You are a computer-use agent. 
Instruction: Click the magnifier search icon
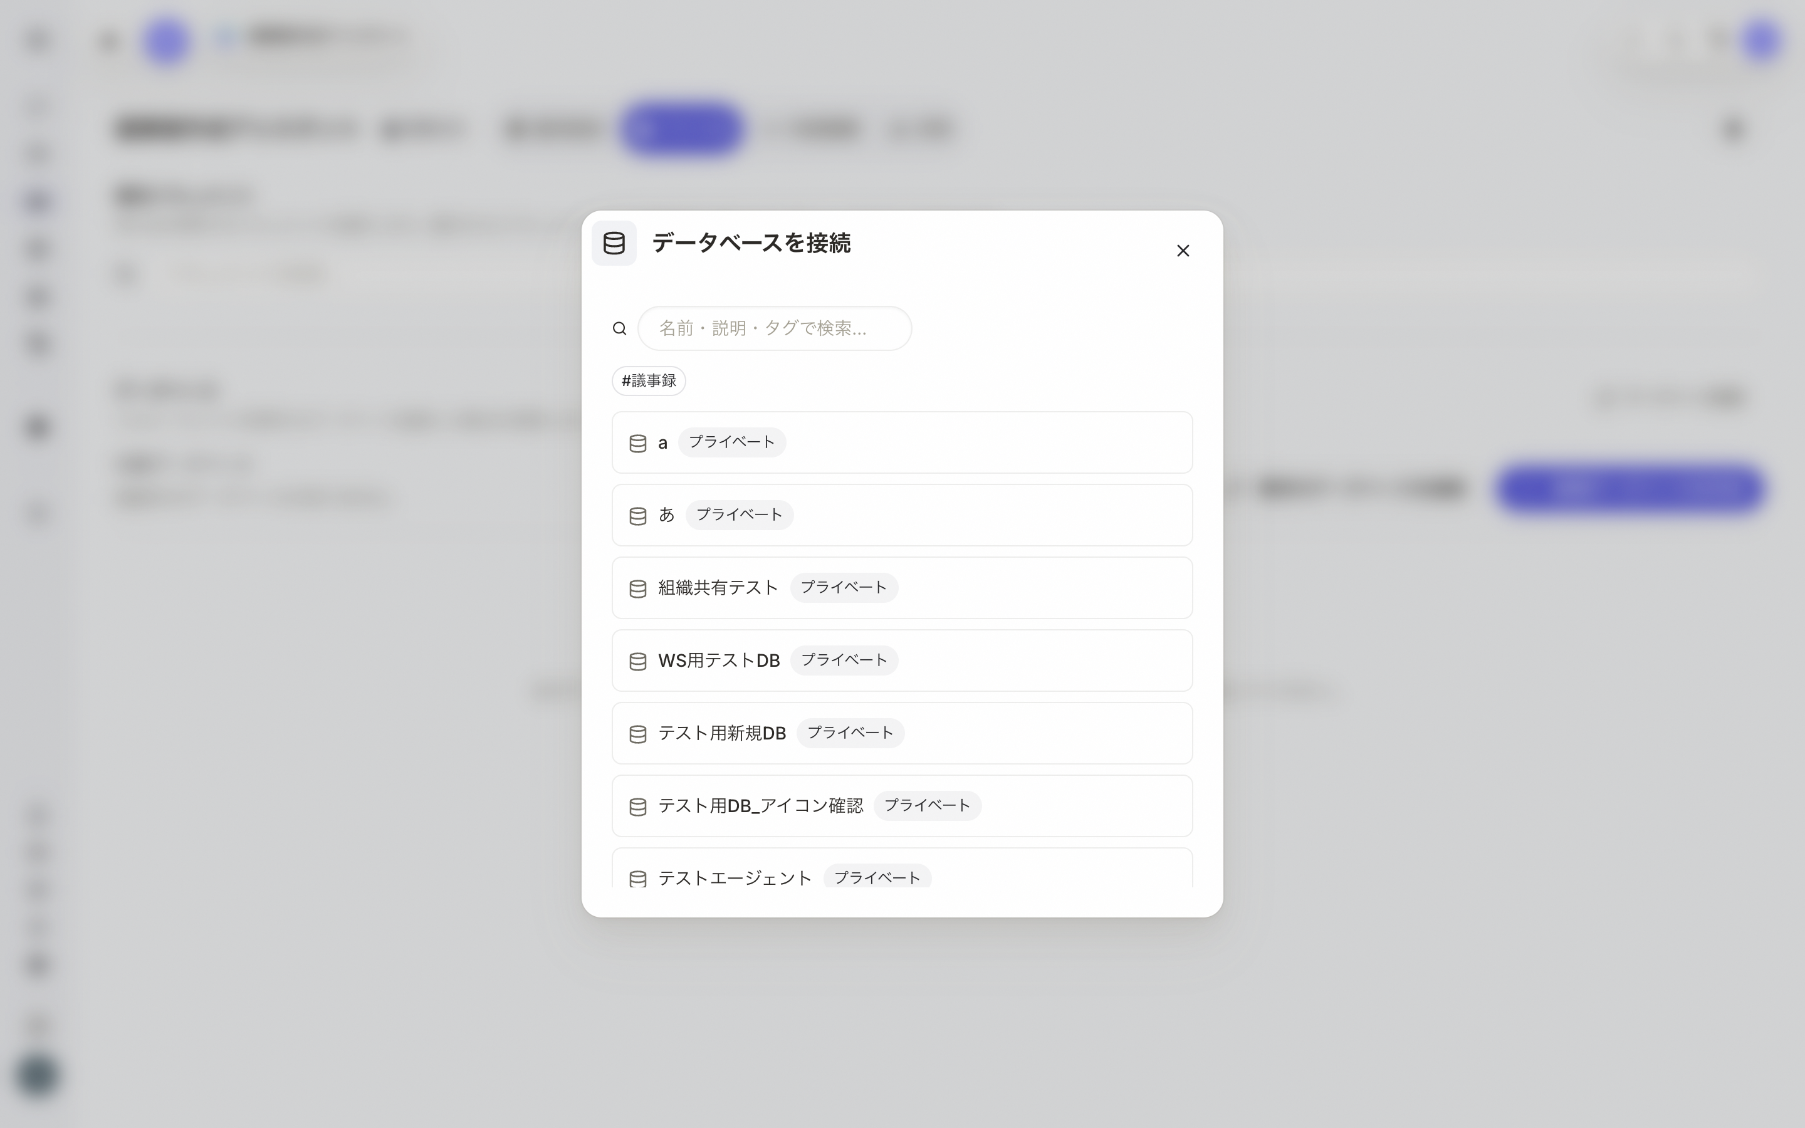click(x=619, y=328)
